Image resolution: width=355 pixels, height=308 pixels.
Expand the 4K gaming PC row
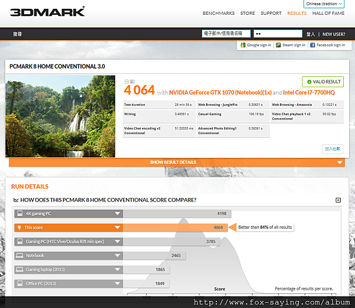(x=117, y=213)
